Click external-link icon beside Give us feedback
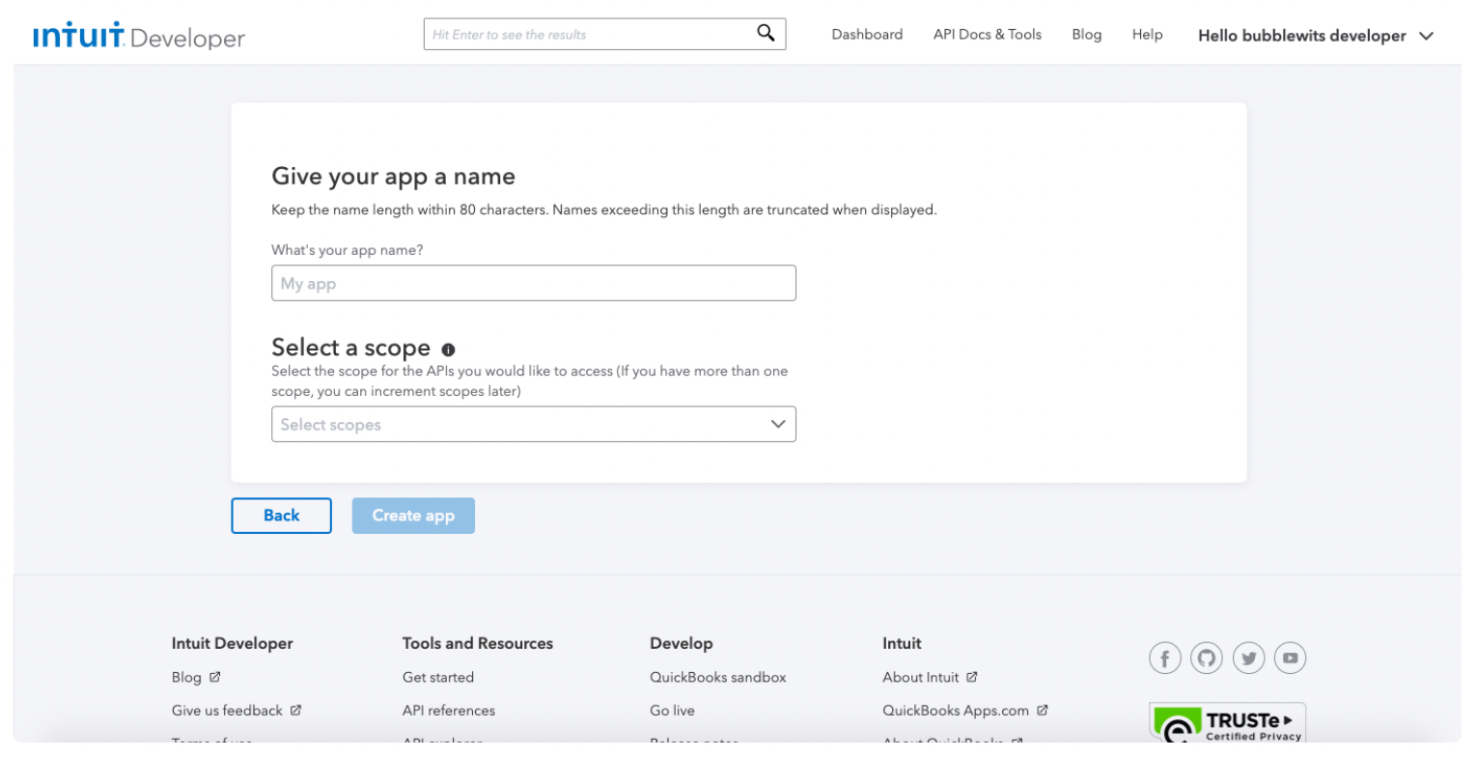Image resolution: width=1477 pixels, height=757 pixels. point(296,711)
